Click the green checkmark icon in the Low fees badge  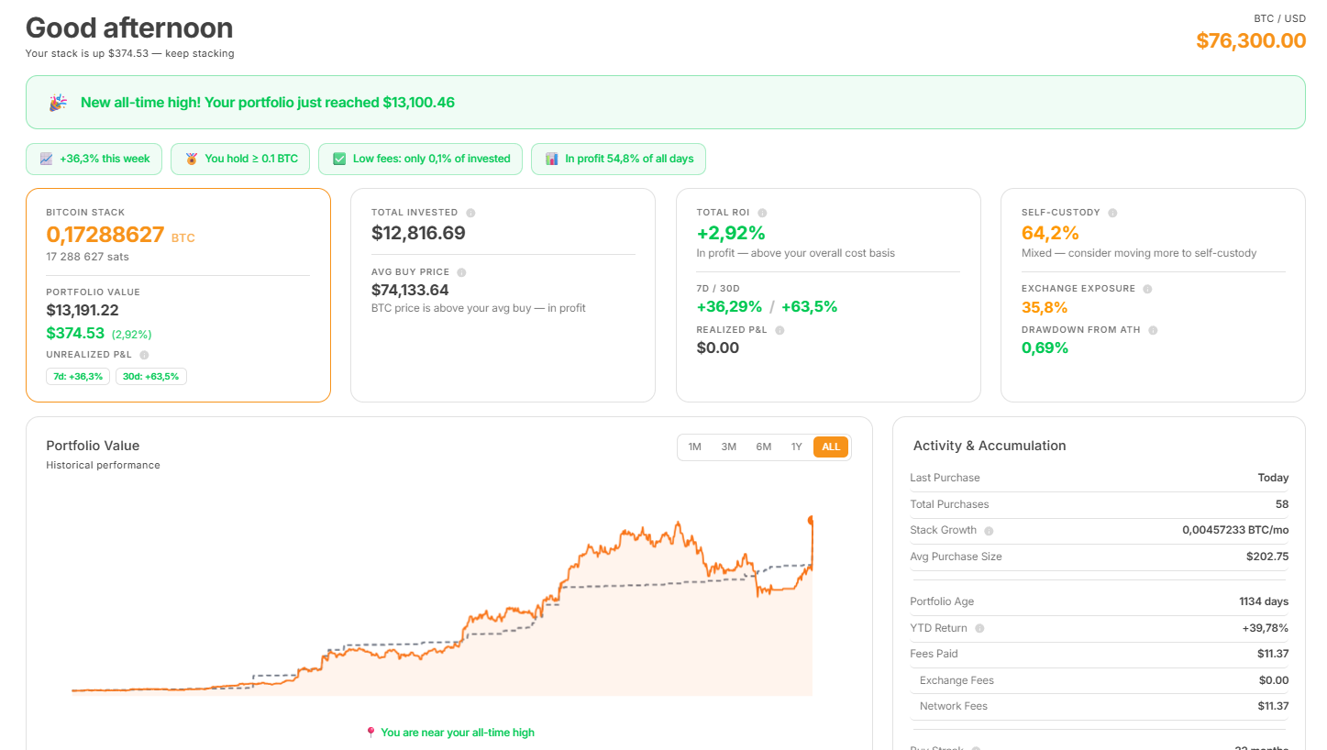(x=338, y=159)
